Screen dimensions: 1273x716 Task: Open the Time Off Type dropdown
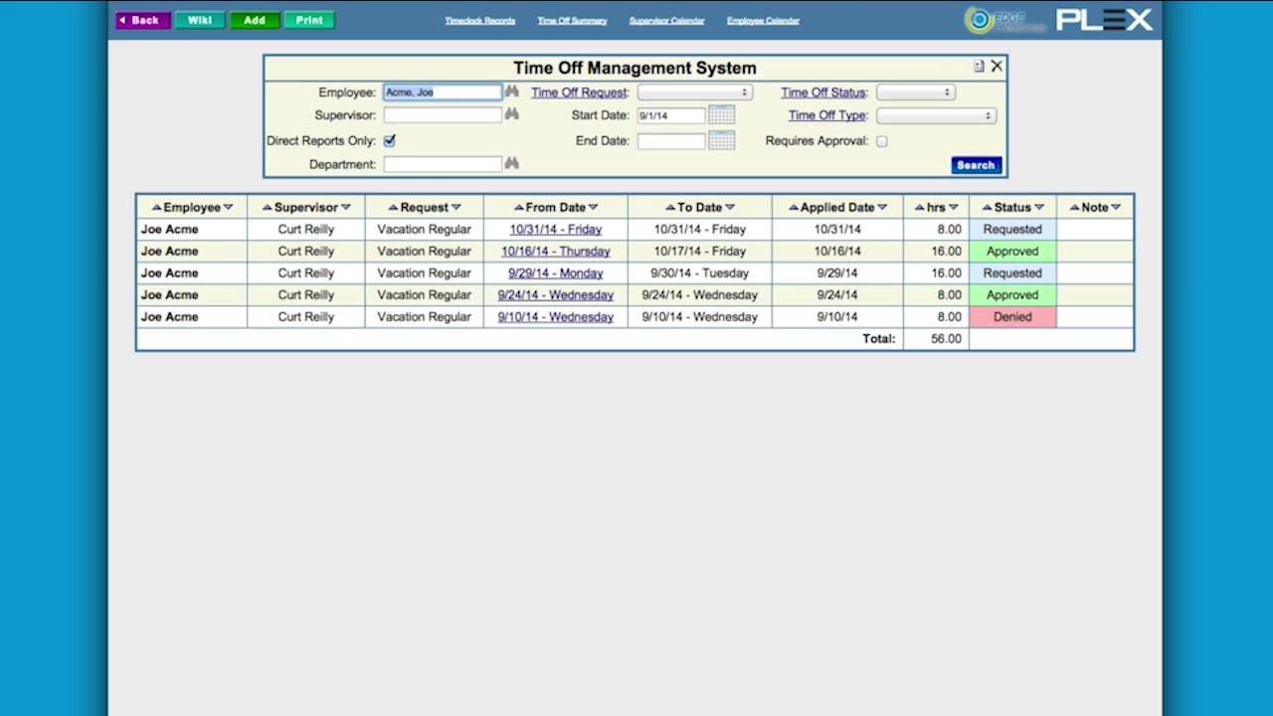click(936, 115)
